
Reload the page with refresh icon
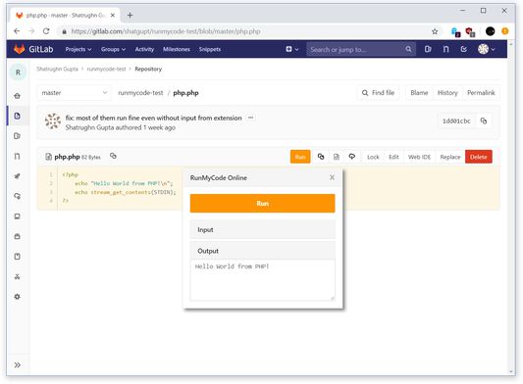pyautogui.click(x=46, y=31)
